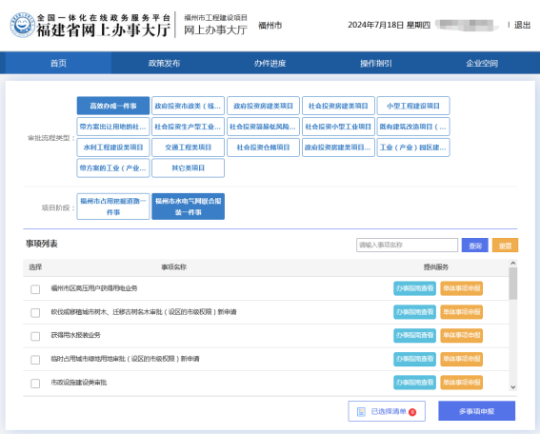This screenshot has width=540, height=434.
Task: Click the list icon in 已选择清单
Action: coord(361,411)
